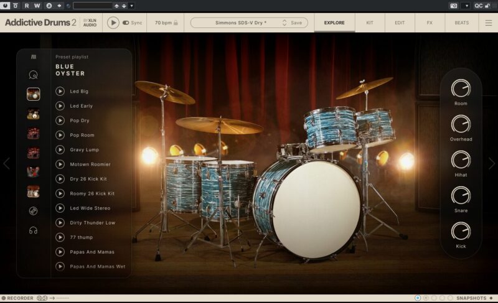Click the library icon atop sidebar
This screenshot has height=303, width=498.
34,57
